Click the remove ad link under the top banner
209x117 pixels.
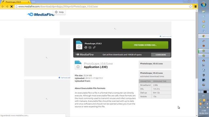(166, 36)
